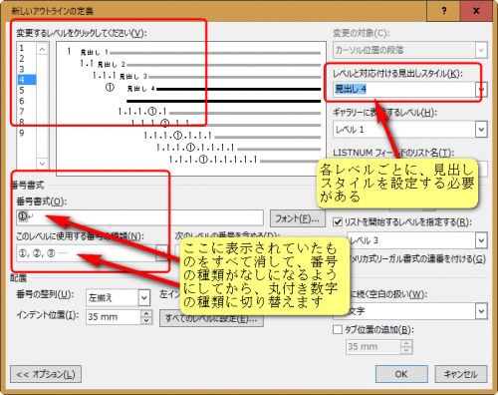Confirm with the OK button
This screenshot has width=498, height=395.
click(401, 374)
